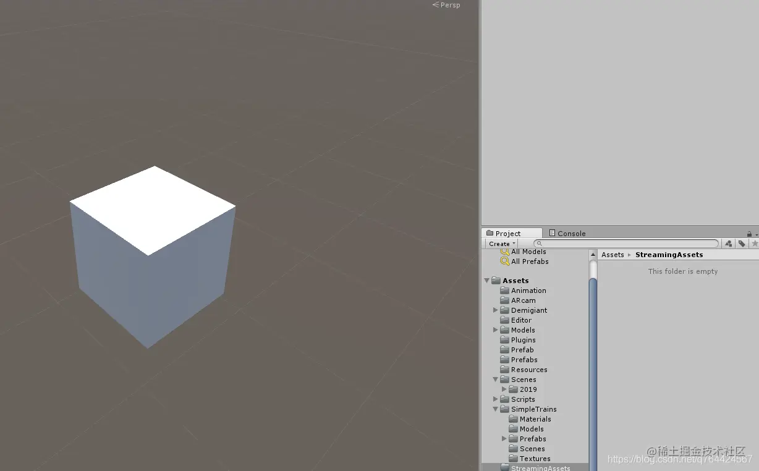Image resolution: width=759 pixels, height=471 pixels.
Task: Select the Scripts folder name
Action: [523, 399]
